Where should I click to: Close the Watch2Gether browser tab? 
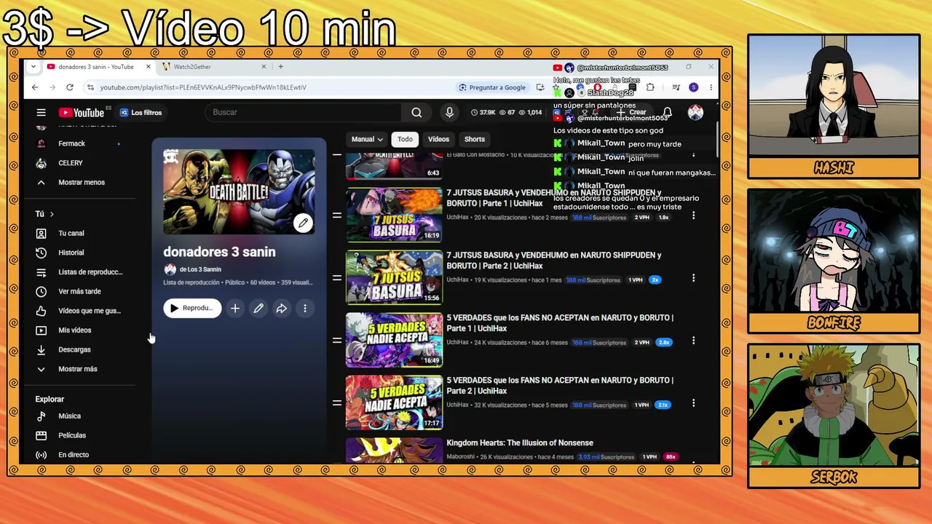(264, 67)
